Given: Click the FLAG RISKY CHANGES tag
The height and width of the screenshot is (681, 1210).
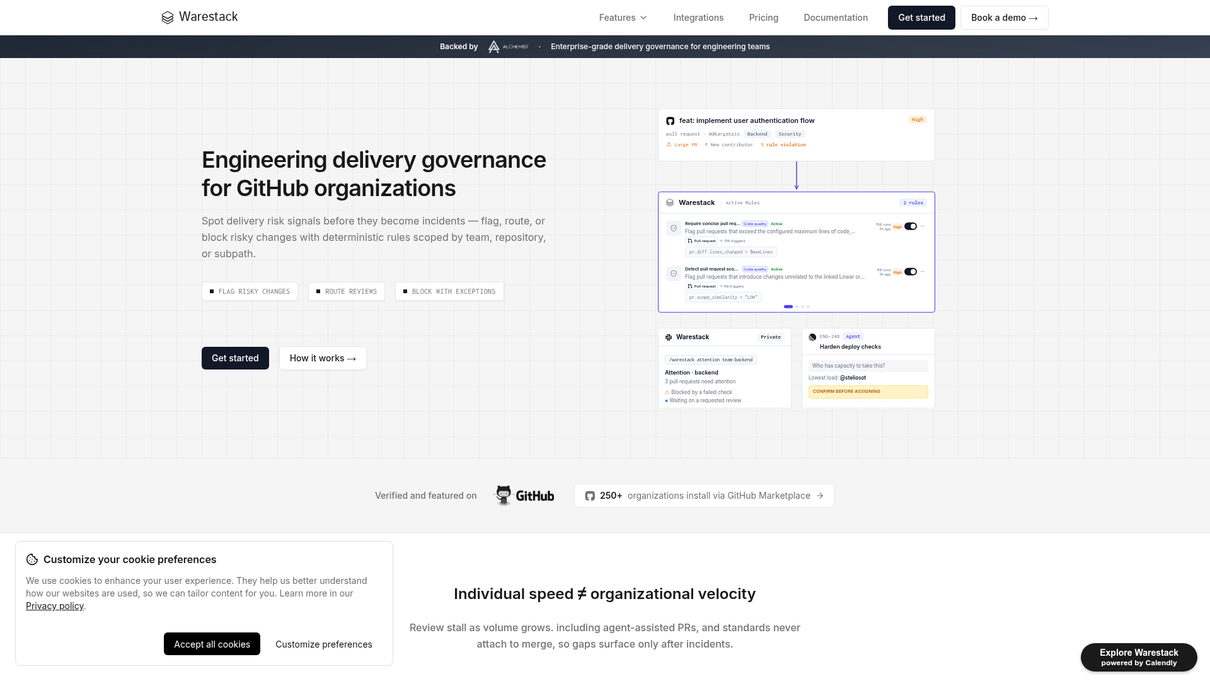Looking at the screenshot, I should [250, 291].
